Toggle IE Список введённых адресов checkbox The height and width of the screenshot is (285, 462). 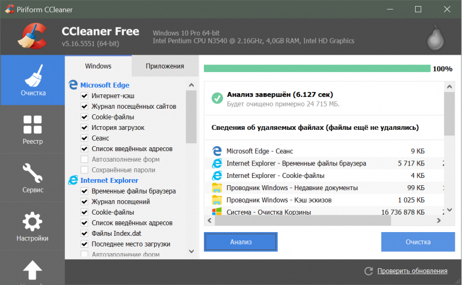pyautogui.click(x=84, y=223)
